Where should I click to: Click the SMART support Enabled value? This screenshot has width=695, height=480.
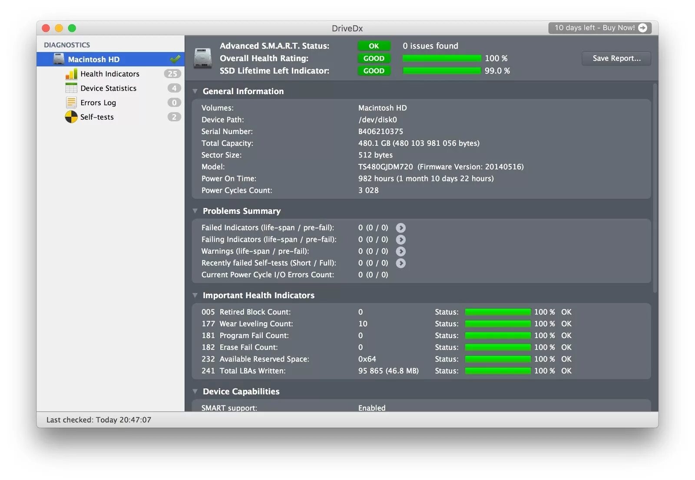click(x=372, y=408)
